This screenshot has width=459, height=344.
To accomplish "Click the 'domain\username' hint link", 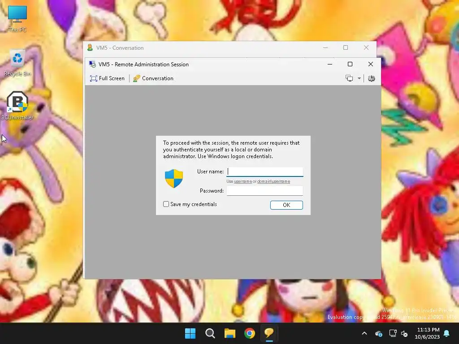I will pyautogui.click(x=274, y=181).
